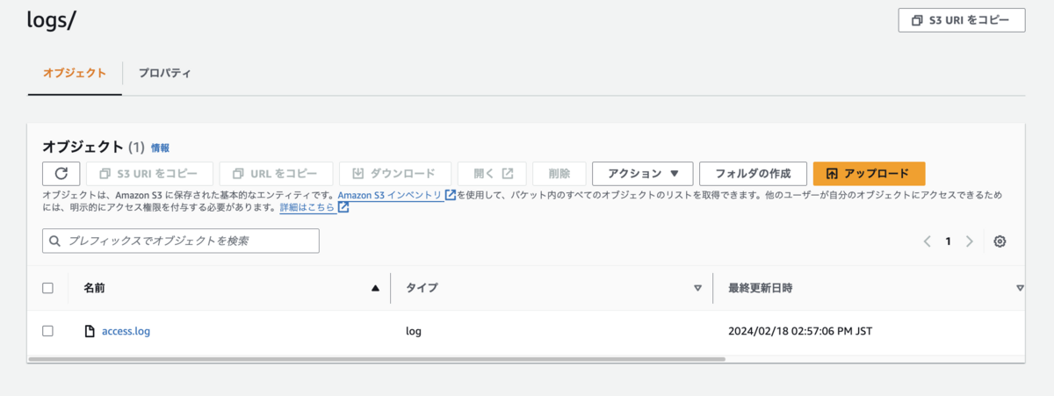Focus the プレフィックスでオブジェクトを検索 search field
Viewport: 1054px width, 396px height.
pos(181,241)
